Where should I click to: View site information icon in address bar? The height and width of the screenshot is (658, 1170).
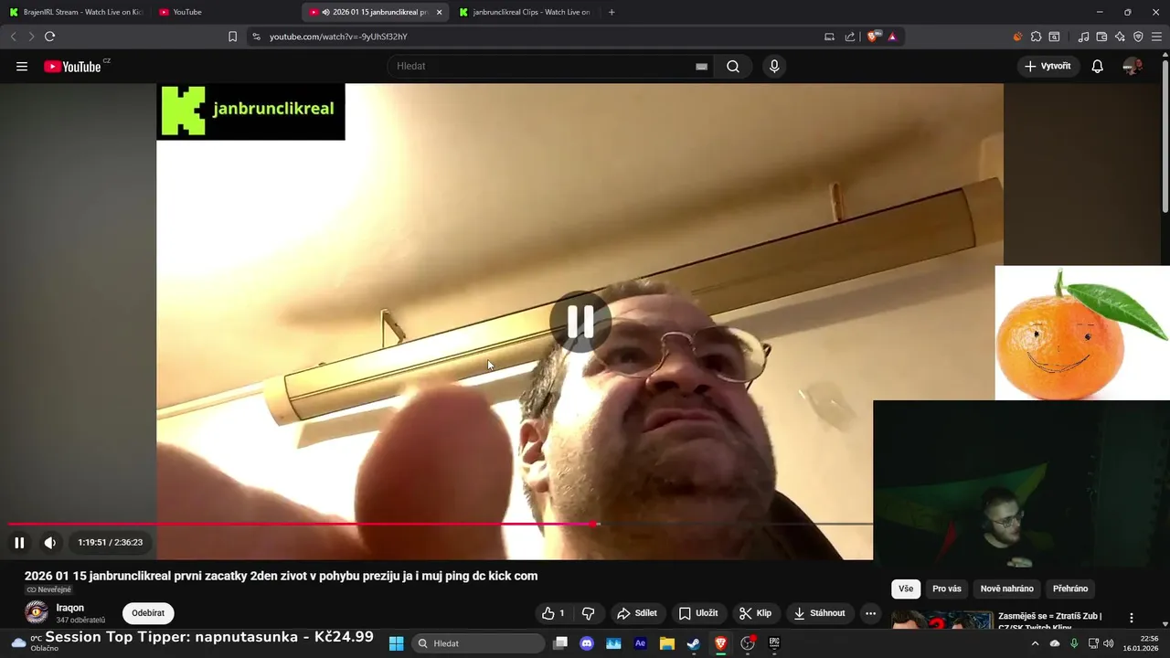(x=256, y=37)
